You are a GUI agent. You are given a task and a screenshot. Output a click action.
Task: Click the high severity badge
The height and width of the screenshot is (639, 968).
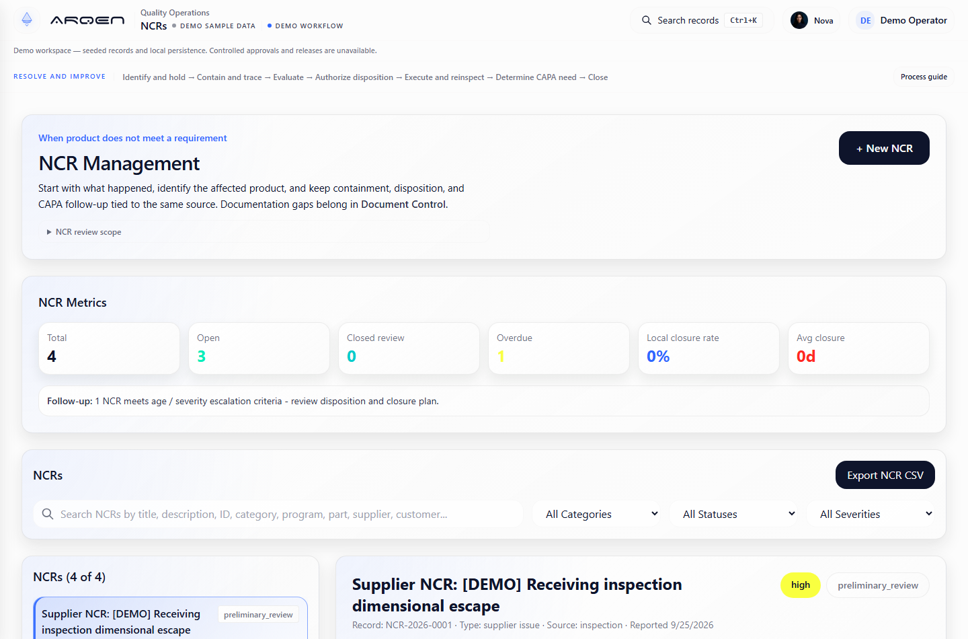801,585
